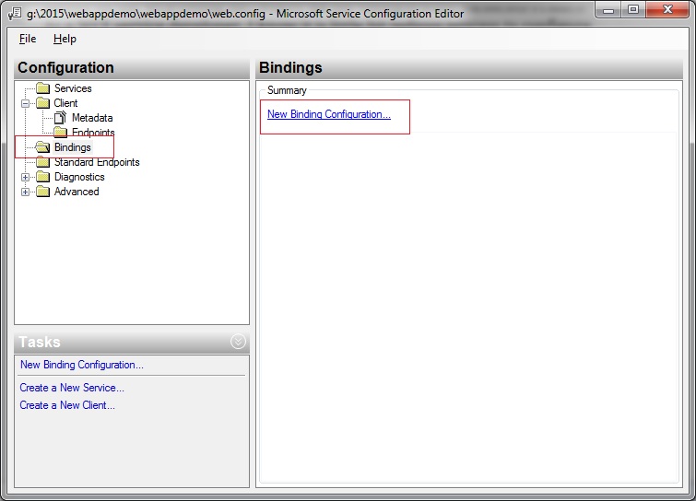
Task: Click Create a New Service link
Action: 72,388
